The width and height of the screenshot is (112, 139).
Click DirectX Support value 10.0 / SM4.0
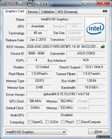click(x=94, y=67)
